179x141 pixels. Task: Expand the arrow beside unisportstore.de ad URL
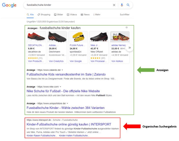click(x=68, y=104)
